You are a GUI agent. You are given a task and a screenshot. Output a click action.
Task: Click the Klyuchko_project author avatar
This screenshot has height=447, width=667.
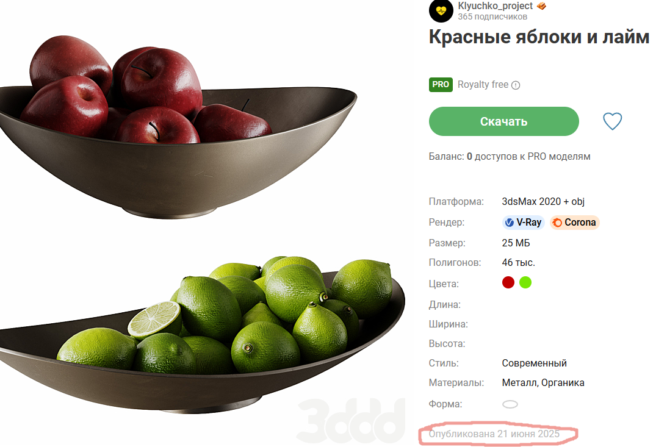pos(441,10)
